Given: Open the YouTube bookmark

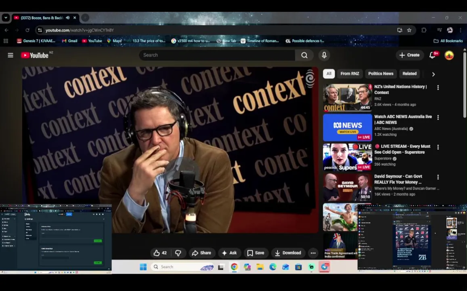Looking at the screenshot, I should (x=92, y=41).
